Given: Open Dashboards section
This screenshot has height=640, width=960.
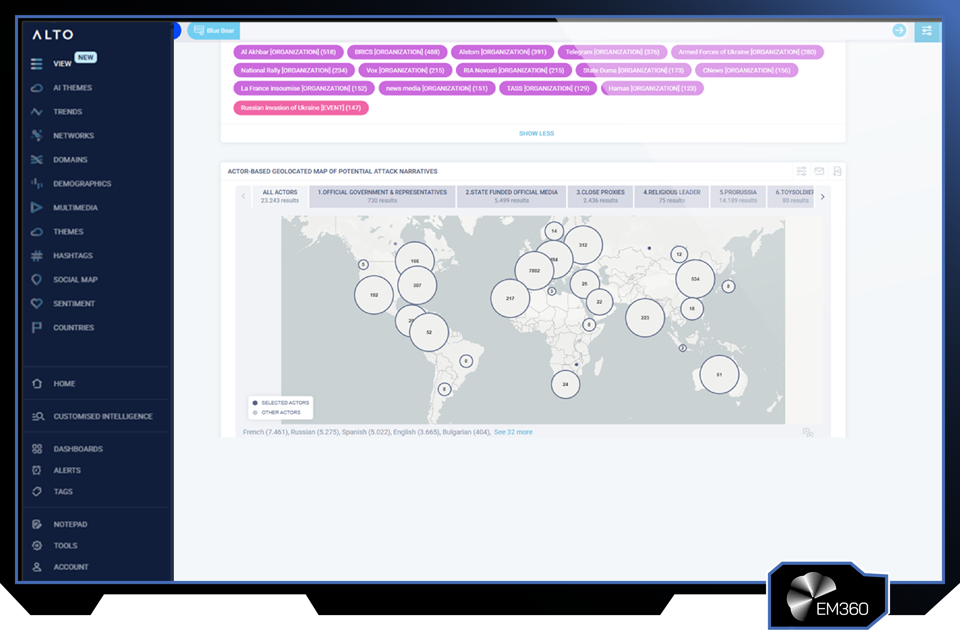Looking at the screenshot, I should pyautogui.click(x=78, y=449).
